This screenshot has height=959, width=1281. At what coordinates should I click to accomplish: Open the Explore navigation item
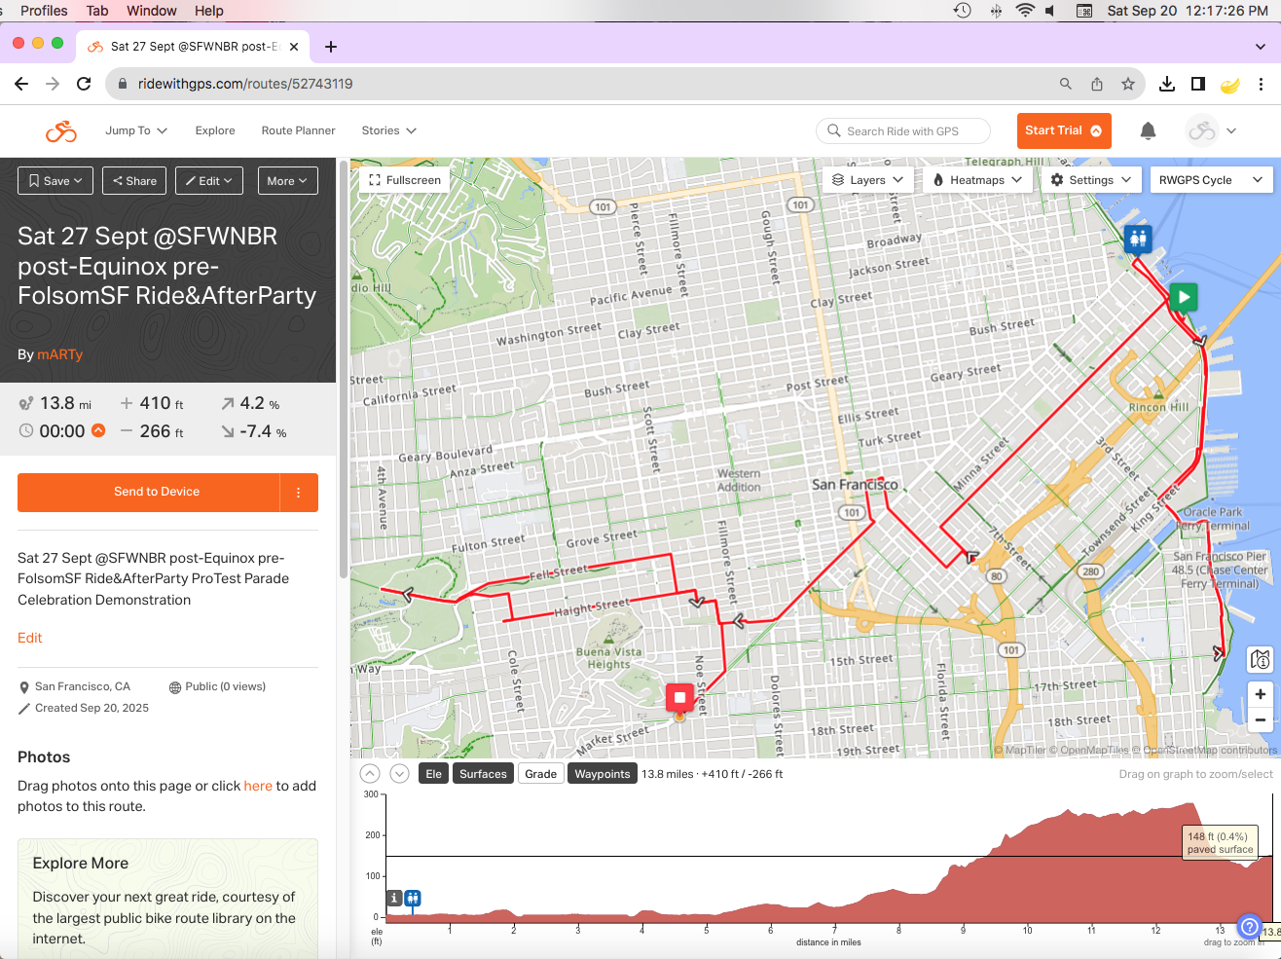[x=215, y=130]
